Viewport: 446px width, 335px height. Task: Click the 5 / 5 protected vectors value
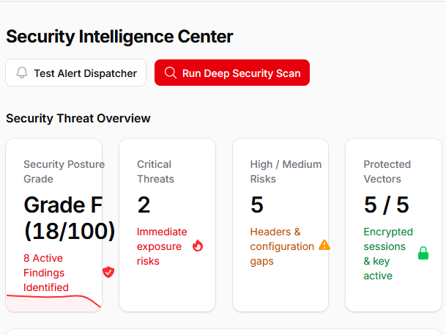[386, 205]
